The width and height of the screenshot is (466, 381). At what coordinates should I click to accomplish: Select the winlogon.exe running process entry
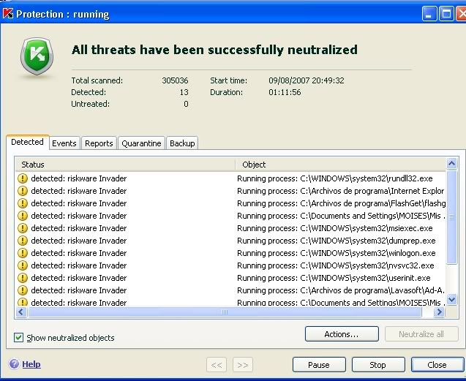tap(230, 253)
